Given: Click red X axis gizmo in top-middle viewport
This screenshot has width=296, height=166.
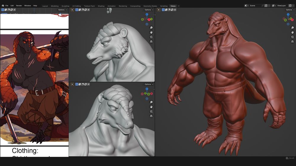Looking at the screenshot, I should point(149,19).
